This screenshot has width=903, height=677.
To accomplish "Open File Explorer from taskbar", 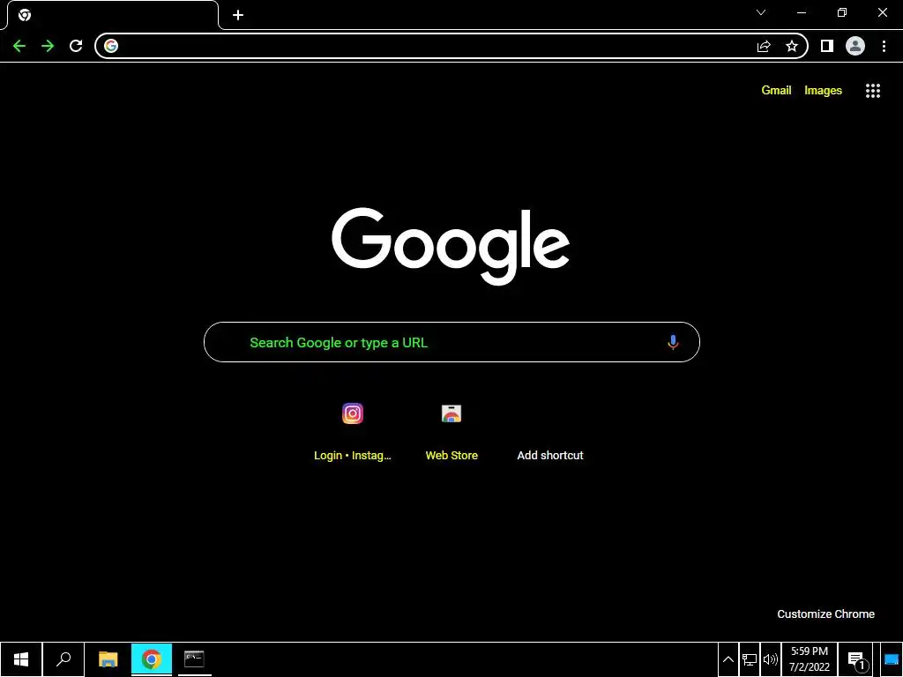I will pos(108,659).
